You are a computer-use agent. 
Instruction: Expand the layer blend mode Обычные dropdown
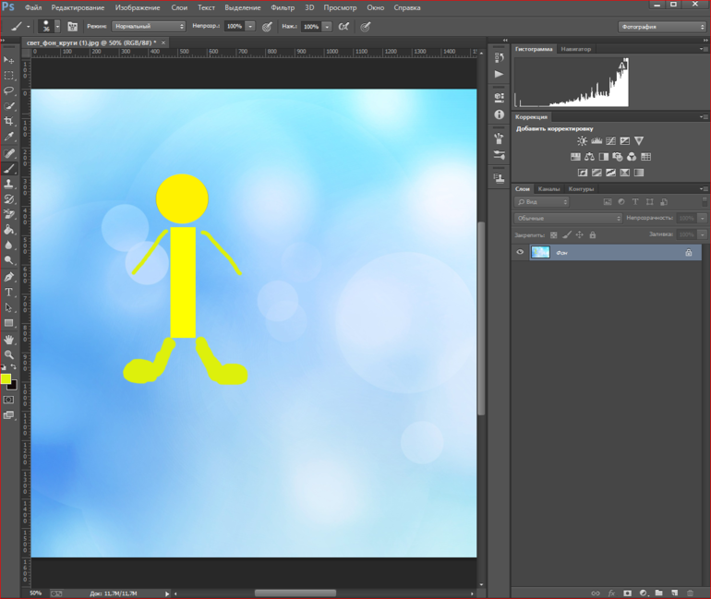[x=568, y=219]
